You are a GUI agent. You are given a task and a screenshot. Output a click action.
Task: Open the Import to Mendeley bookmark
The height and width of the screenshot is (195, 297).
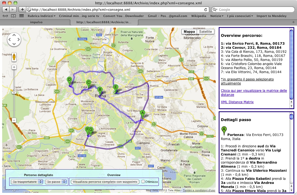click(x=272, y=16)
